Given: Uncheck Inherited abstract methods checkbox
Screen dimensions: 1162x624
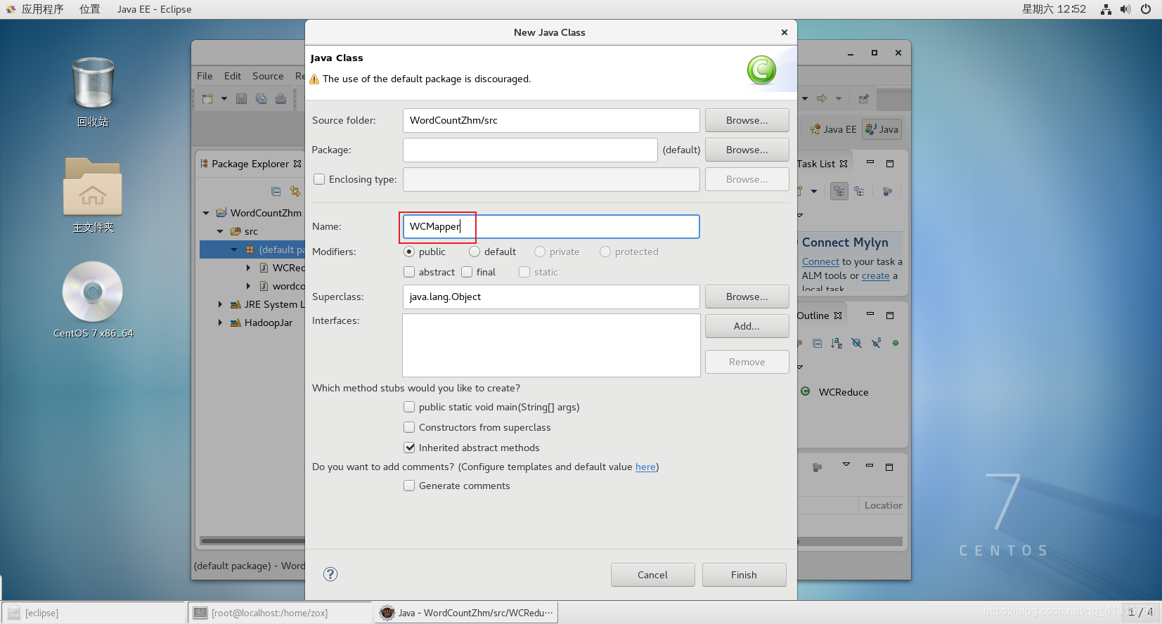Looking at the screenshot, I should point(409,448).
